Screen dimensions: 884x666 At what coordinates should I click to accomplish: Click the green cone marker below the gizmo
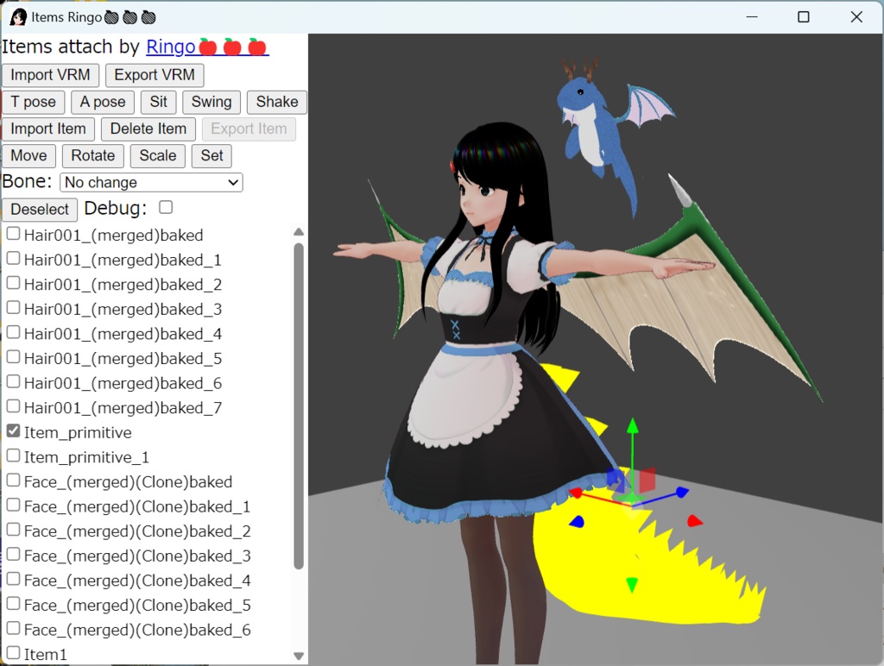633,583
